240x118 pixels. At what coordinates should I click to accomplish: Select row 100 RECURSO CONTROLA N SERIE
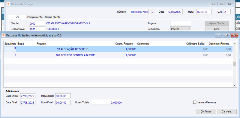pos(118,55)
